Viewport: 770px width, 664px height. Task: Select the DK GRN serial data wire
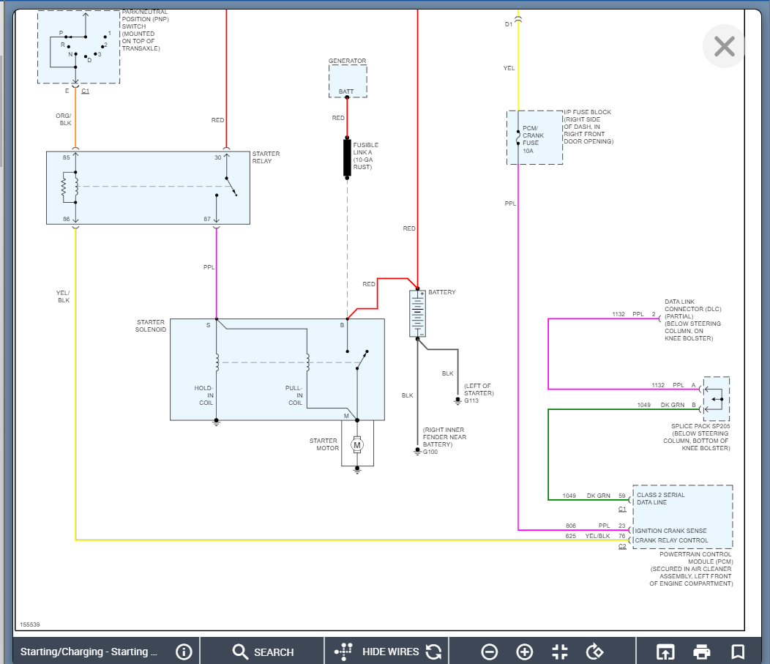pos(548,454)
